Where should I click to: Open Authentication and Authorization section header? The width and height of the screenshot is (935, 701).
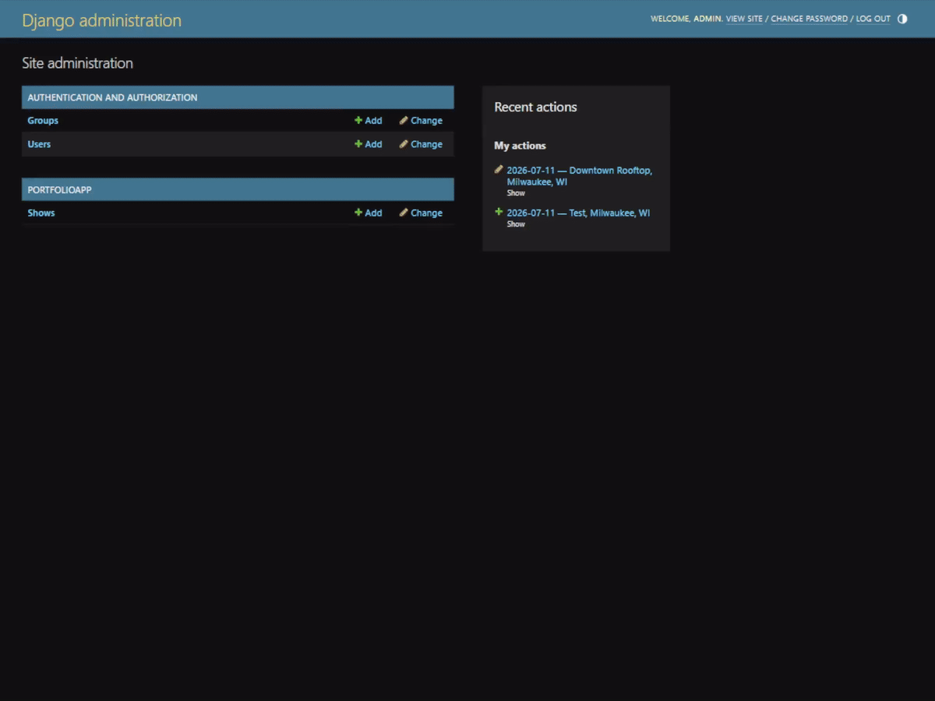click(112, 97)
